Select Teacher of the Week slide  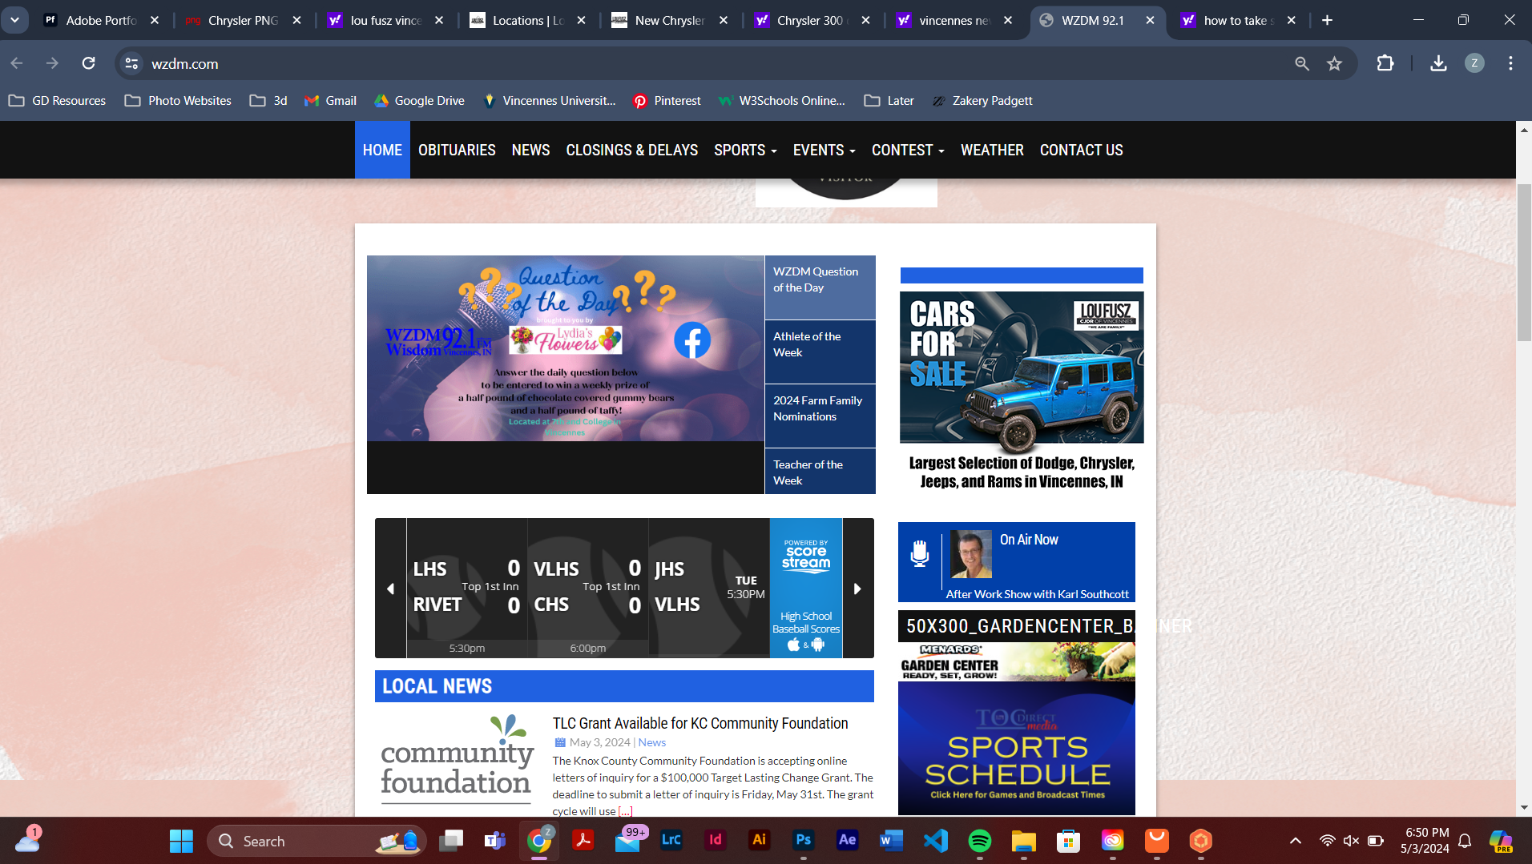[x=820, y=472]
